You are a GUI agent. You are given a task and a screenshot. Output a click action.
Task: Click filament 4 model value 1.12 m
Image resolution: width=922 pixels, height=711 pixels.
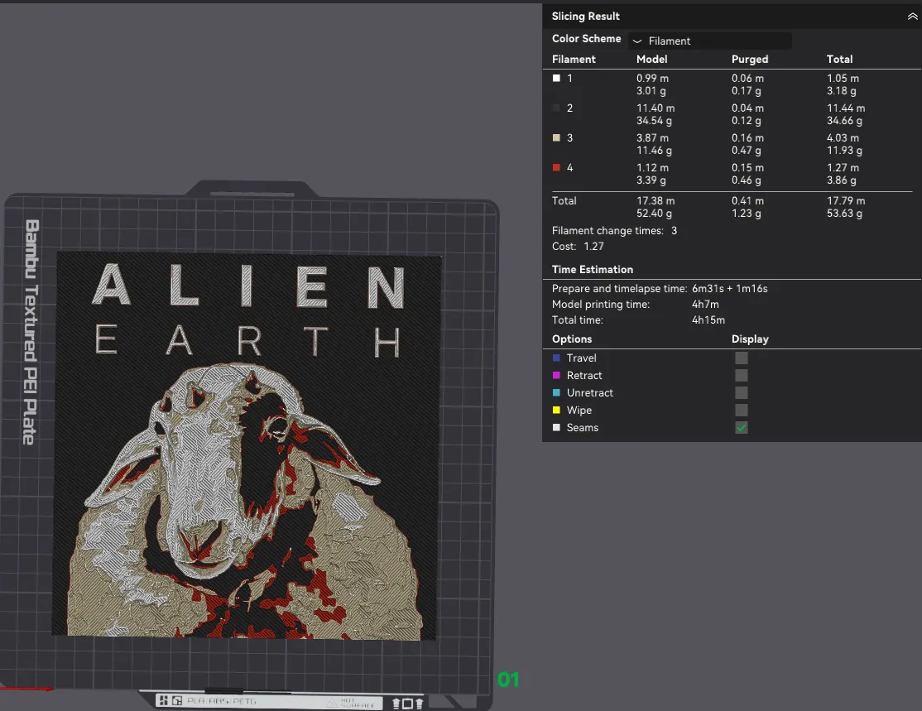click(652, 167)
